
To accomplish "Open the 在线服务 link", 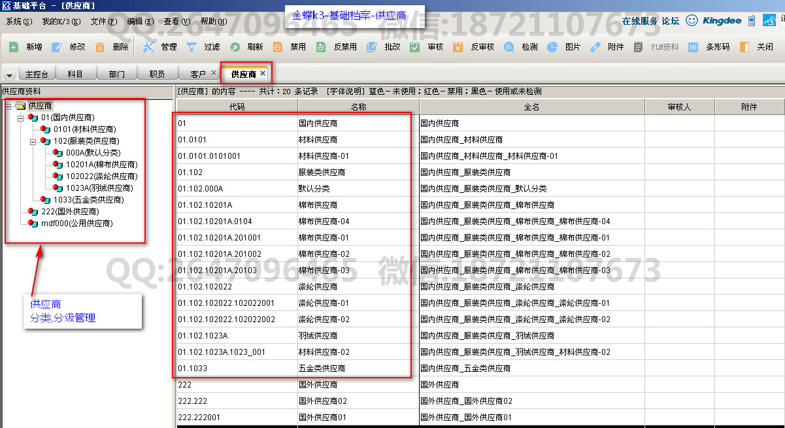I will pyautogui.click(x=639, y=21).
